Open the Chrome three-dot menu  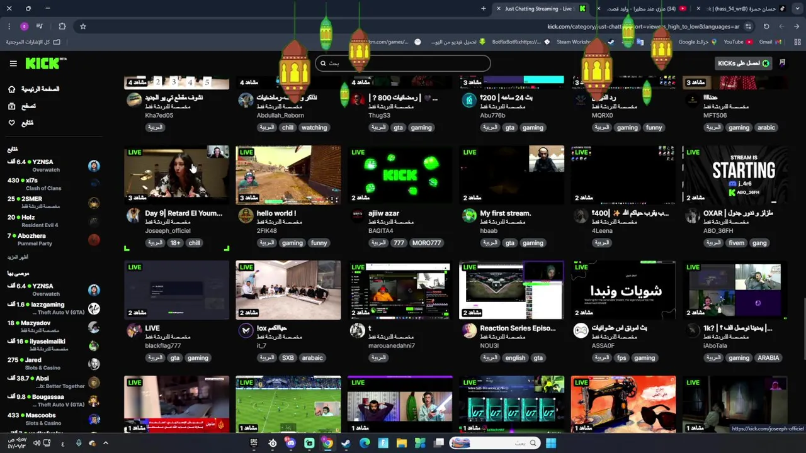pyautogui.click(x=9, y=26)
